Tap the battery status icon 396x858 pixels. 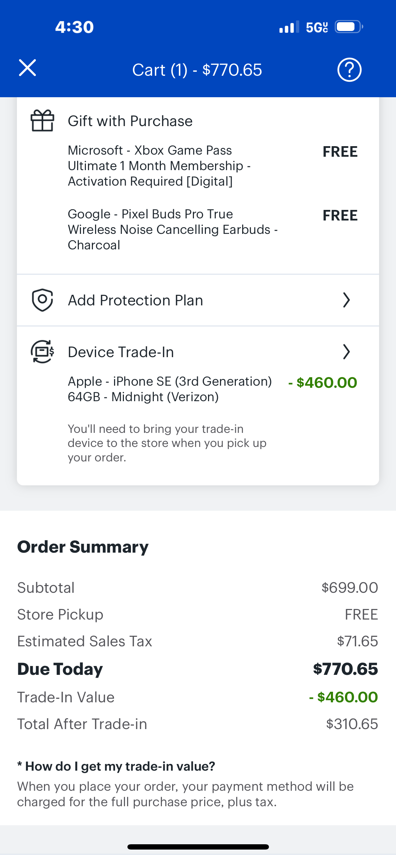pyautogui.click(x=349, y=27)
